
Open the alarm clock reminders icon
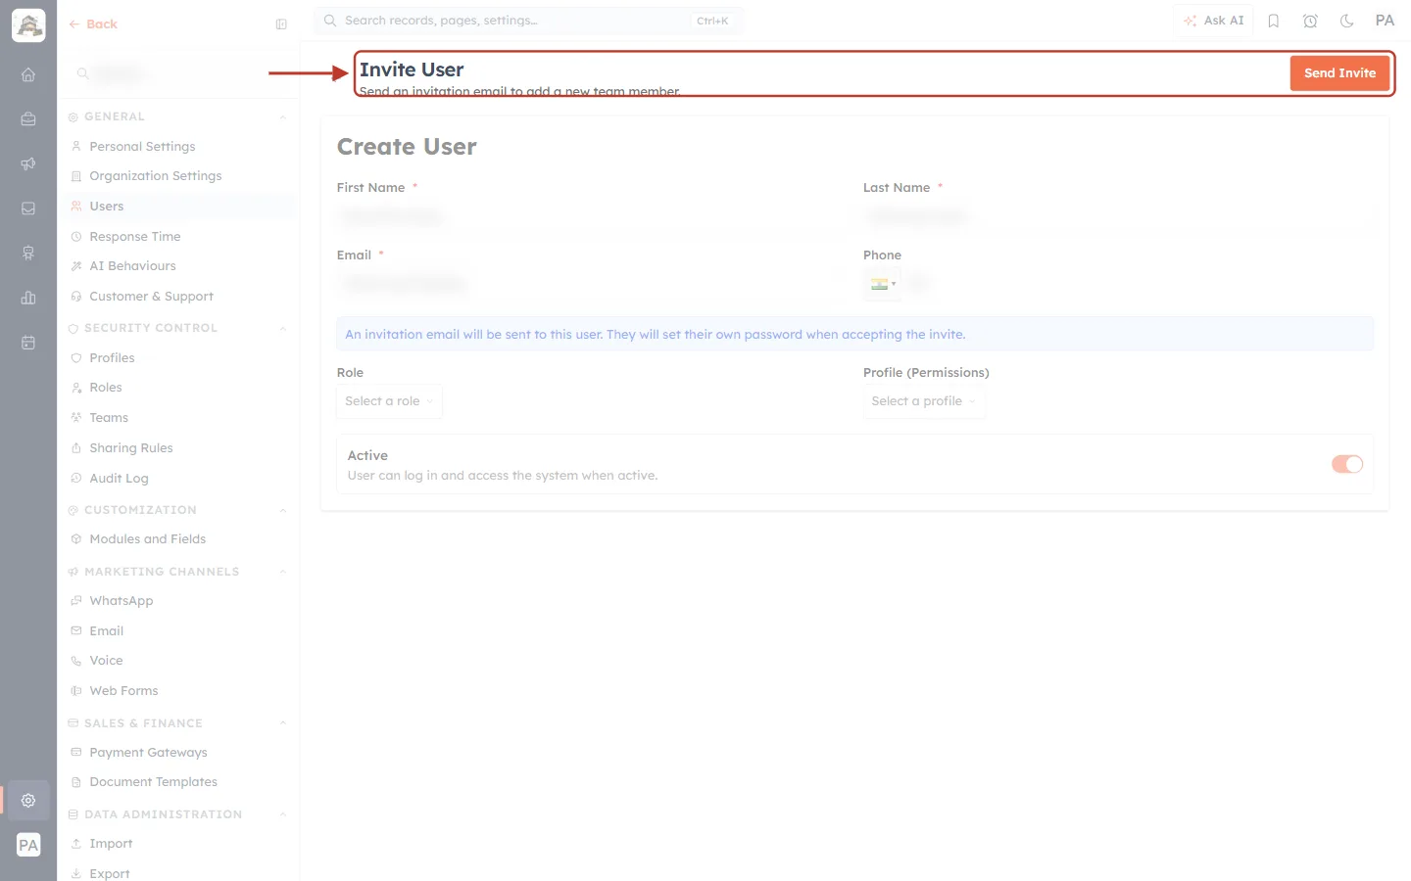tap(1310, 21)
